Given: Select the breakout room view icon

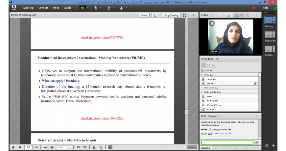Looking at the screenshot, I should click(208, 65).
